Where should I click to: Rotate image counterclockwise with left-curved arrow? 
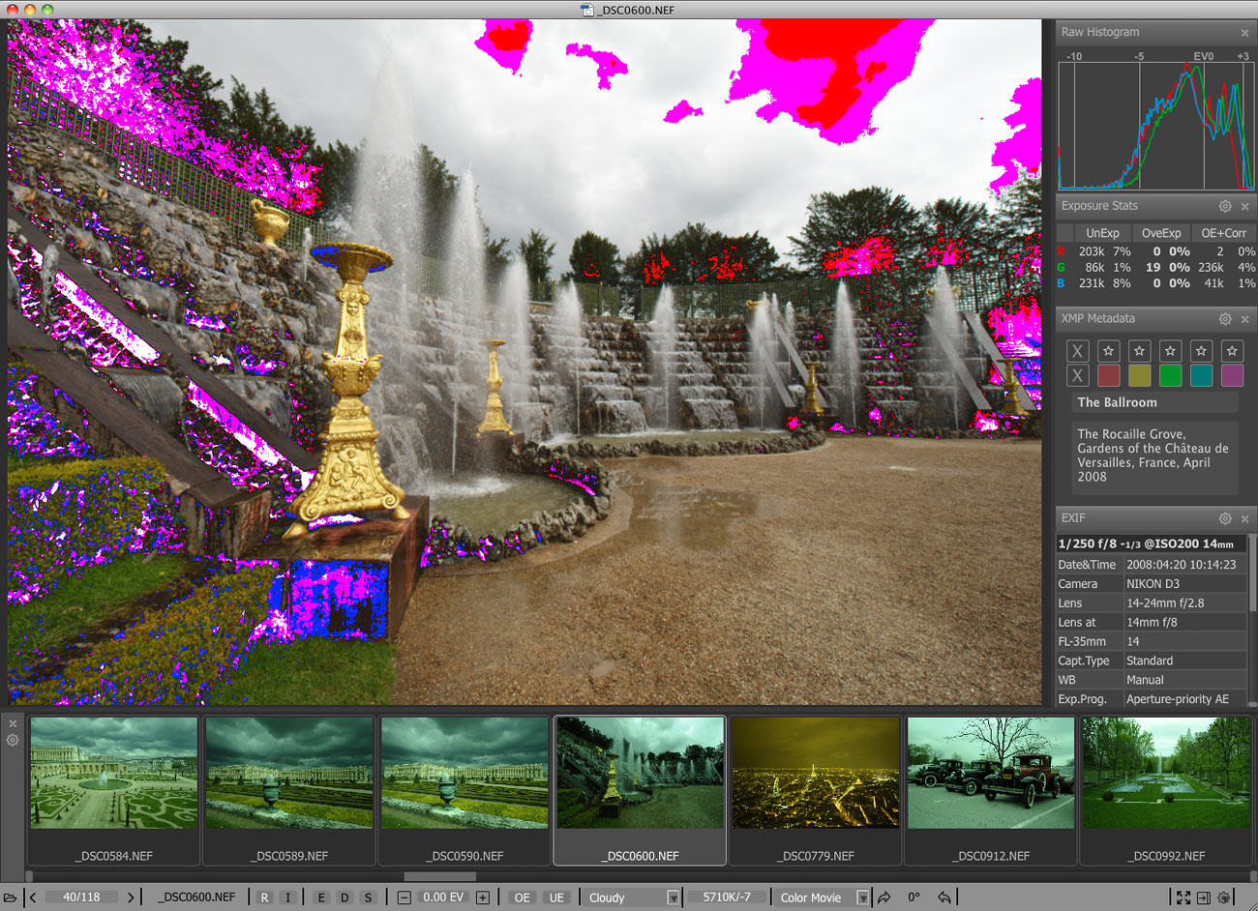point(944,897)
